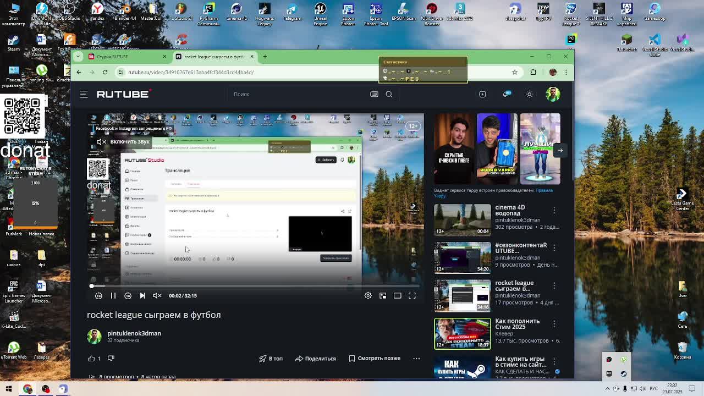Image resolution: width=704 pixels, height=396 pixels.
Task: Go to the RUTUBE home logo
Action: 123,94
